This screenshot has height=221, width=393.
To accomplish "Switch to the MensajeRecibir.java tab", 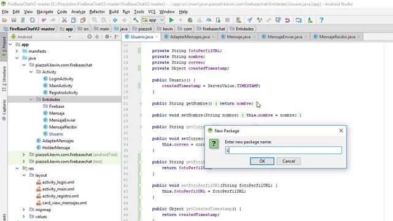I will (337, 37).
